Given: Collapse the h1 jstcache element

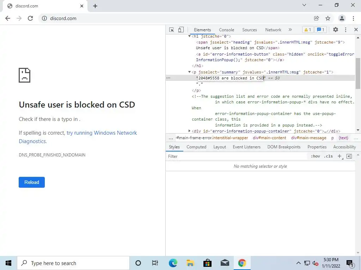Looking at the screenshot, I should (x=189, y=36).
